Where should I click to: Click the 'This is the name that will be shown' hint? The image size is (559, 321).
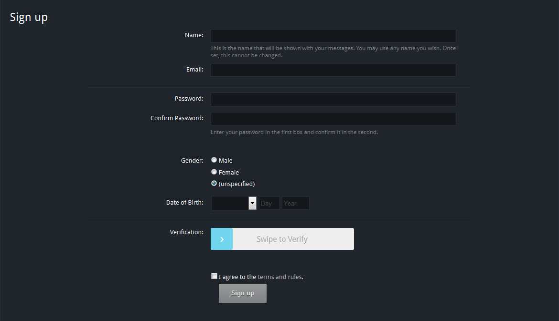[333, 52]
